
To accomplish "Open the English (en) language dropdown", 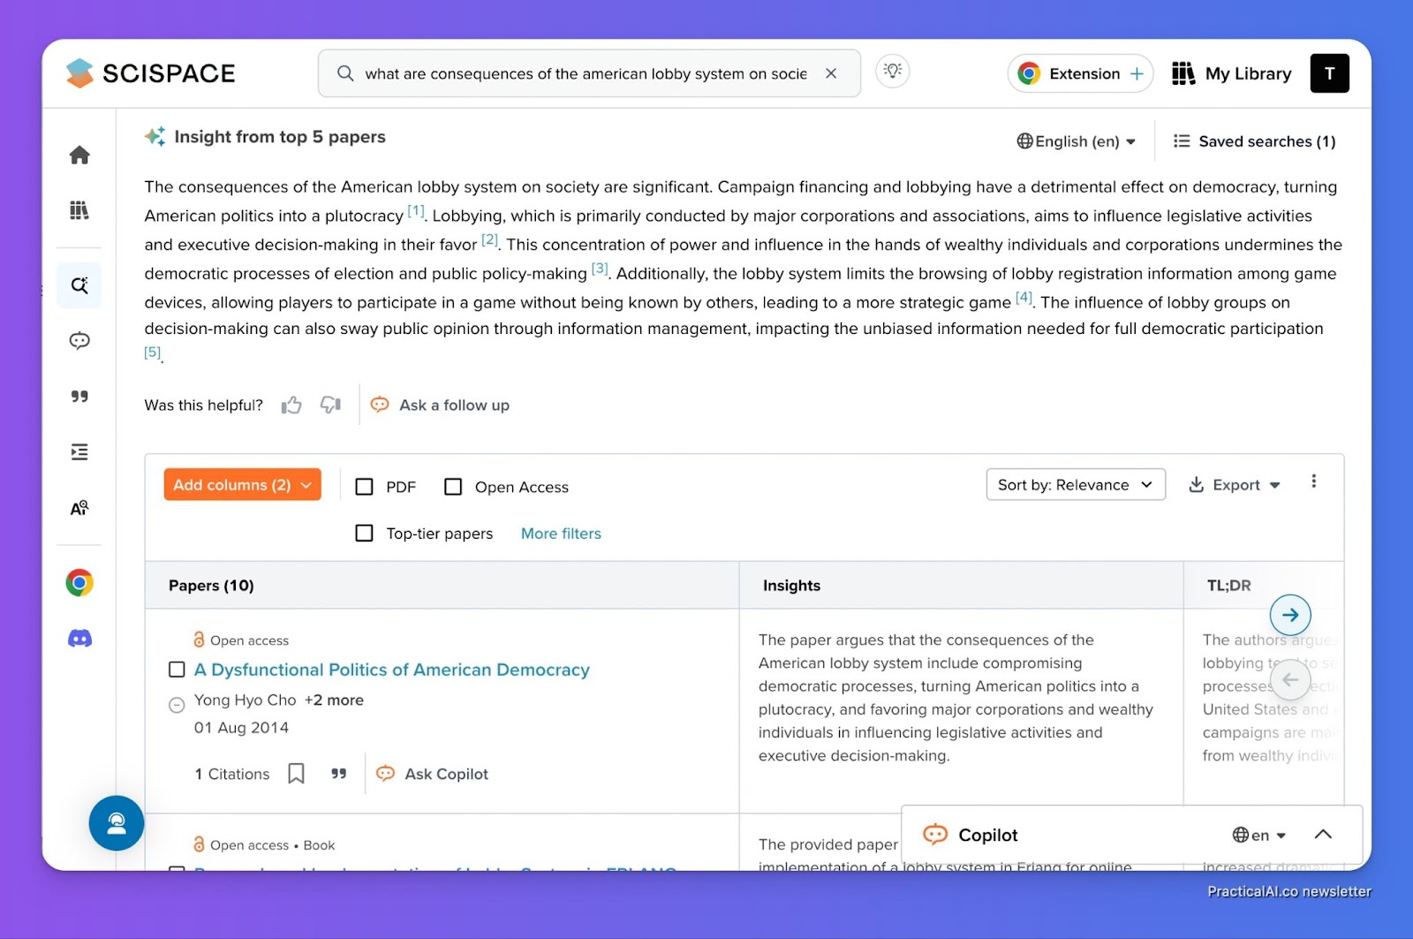I will tap(1076, 141).
